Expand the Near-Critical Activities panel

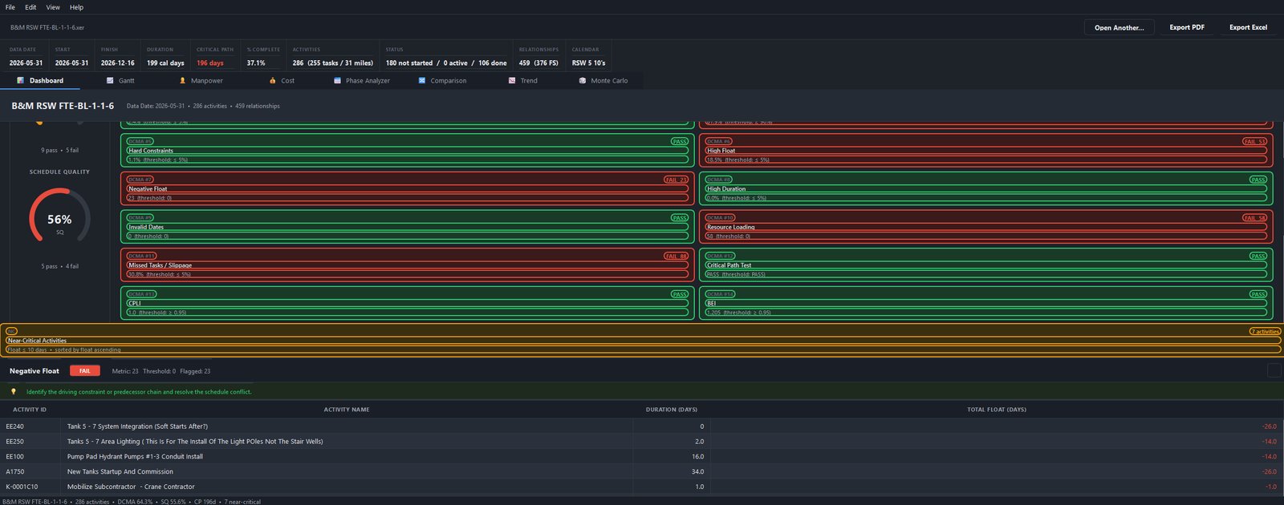click(x=642, y=340)
